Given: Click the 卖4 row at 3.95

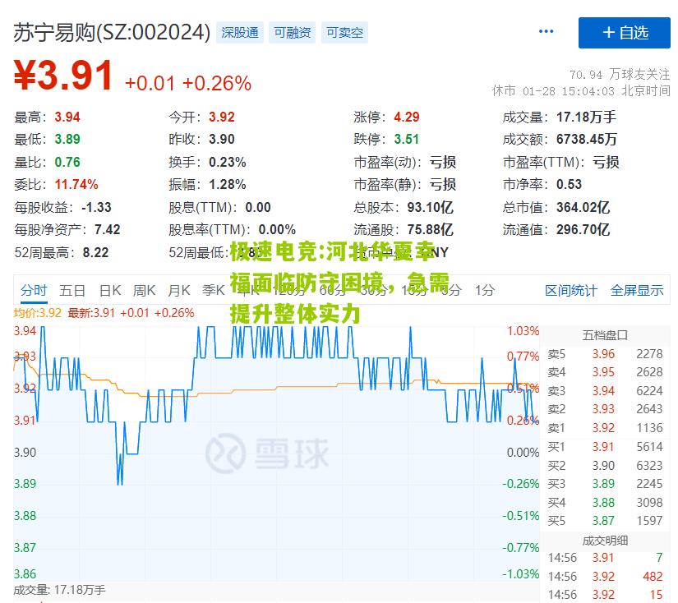Looking at the screenshot, I should (x=605, y=372).
